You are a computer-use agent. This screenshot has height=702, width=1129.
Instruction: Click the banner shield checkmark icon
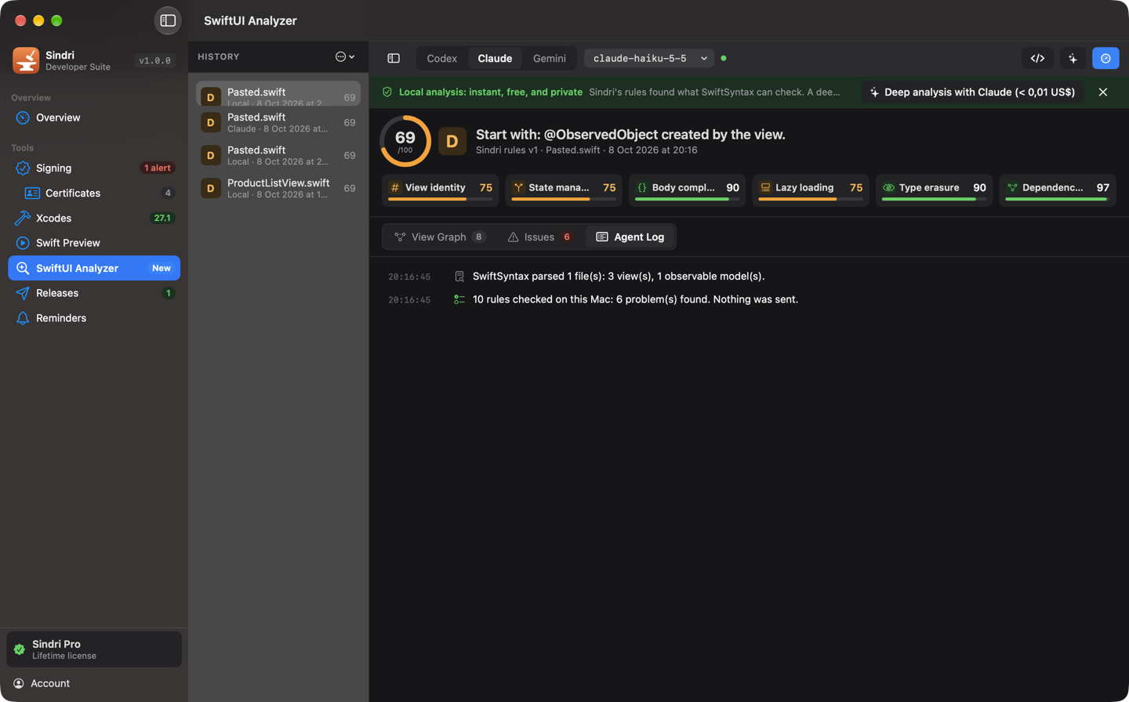[x=387, y=92]
